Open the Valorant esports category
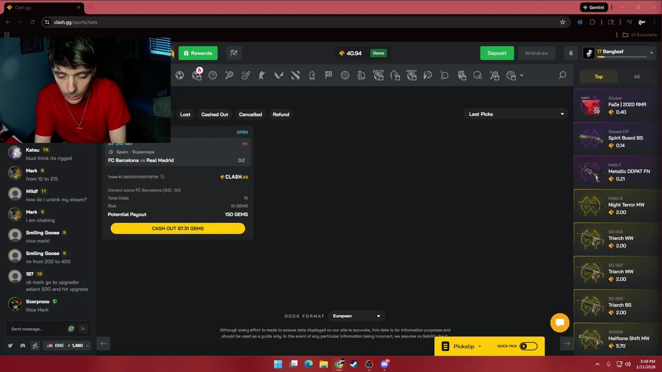662x372 pixels. click(x=279, y=75)
